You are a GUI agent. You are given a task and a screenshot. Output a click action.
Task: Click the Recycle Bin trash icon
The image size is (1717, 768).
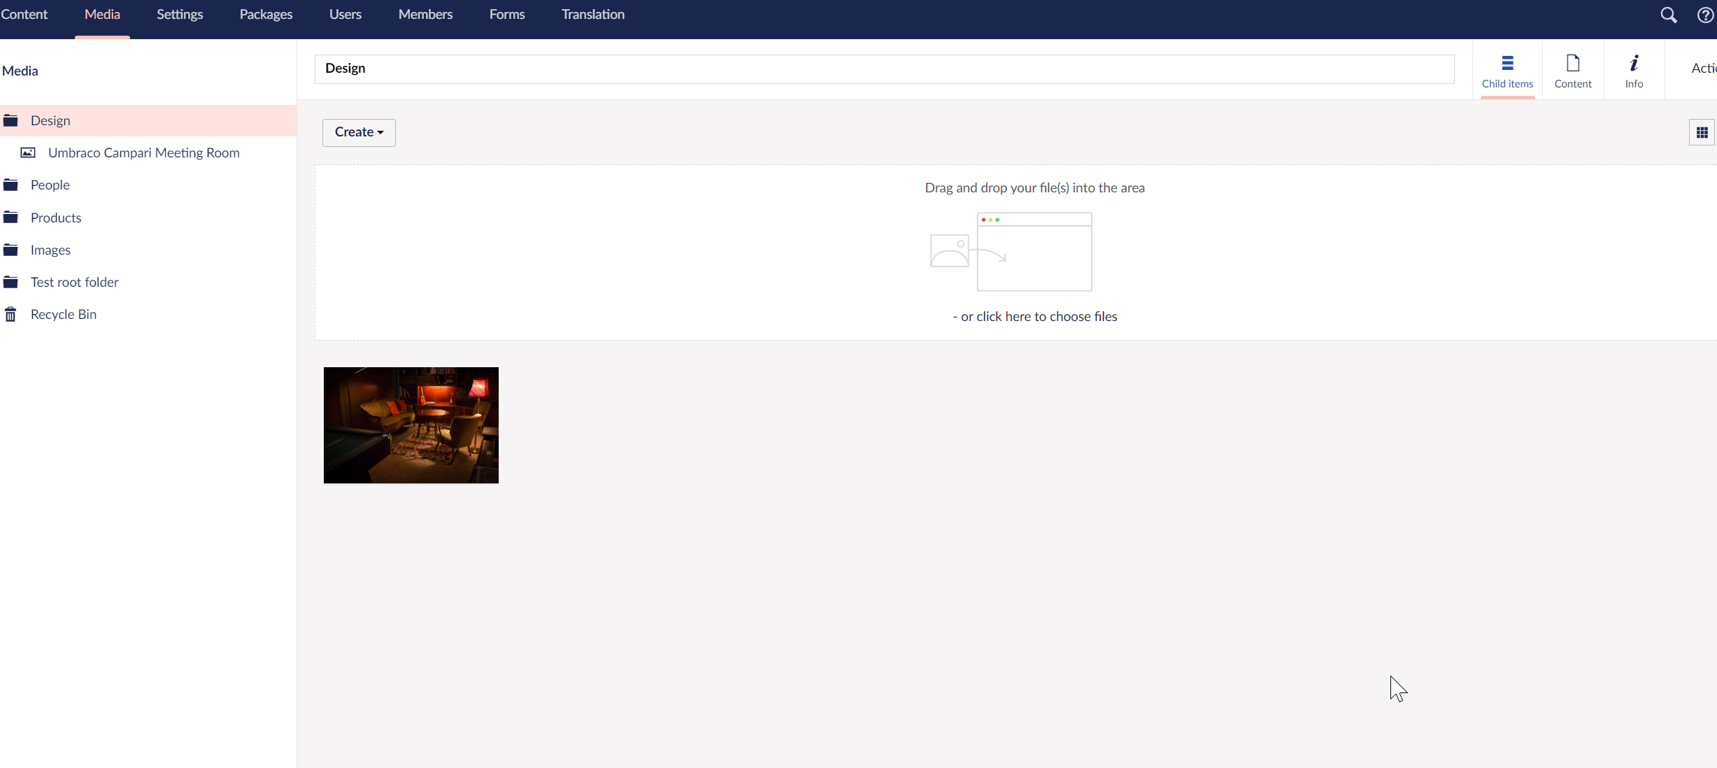click(x=10, y=315)
